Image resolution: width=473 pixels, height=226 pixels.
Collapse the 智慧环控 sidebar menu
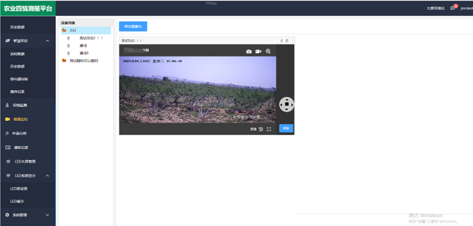47,41
